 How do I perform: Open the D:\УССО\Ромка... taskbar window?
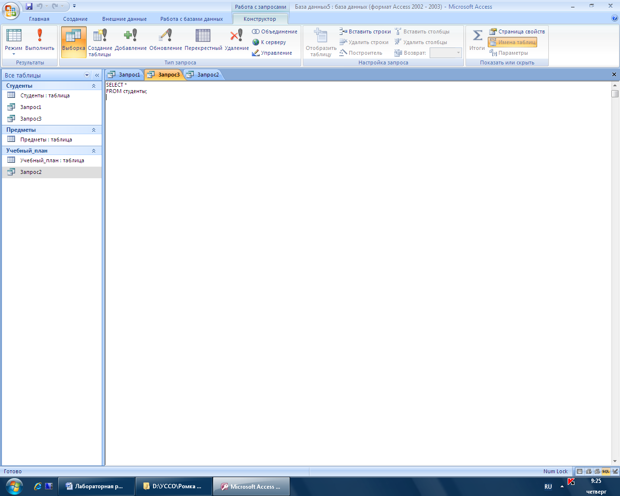(x=173, y=486)
